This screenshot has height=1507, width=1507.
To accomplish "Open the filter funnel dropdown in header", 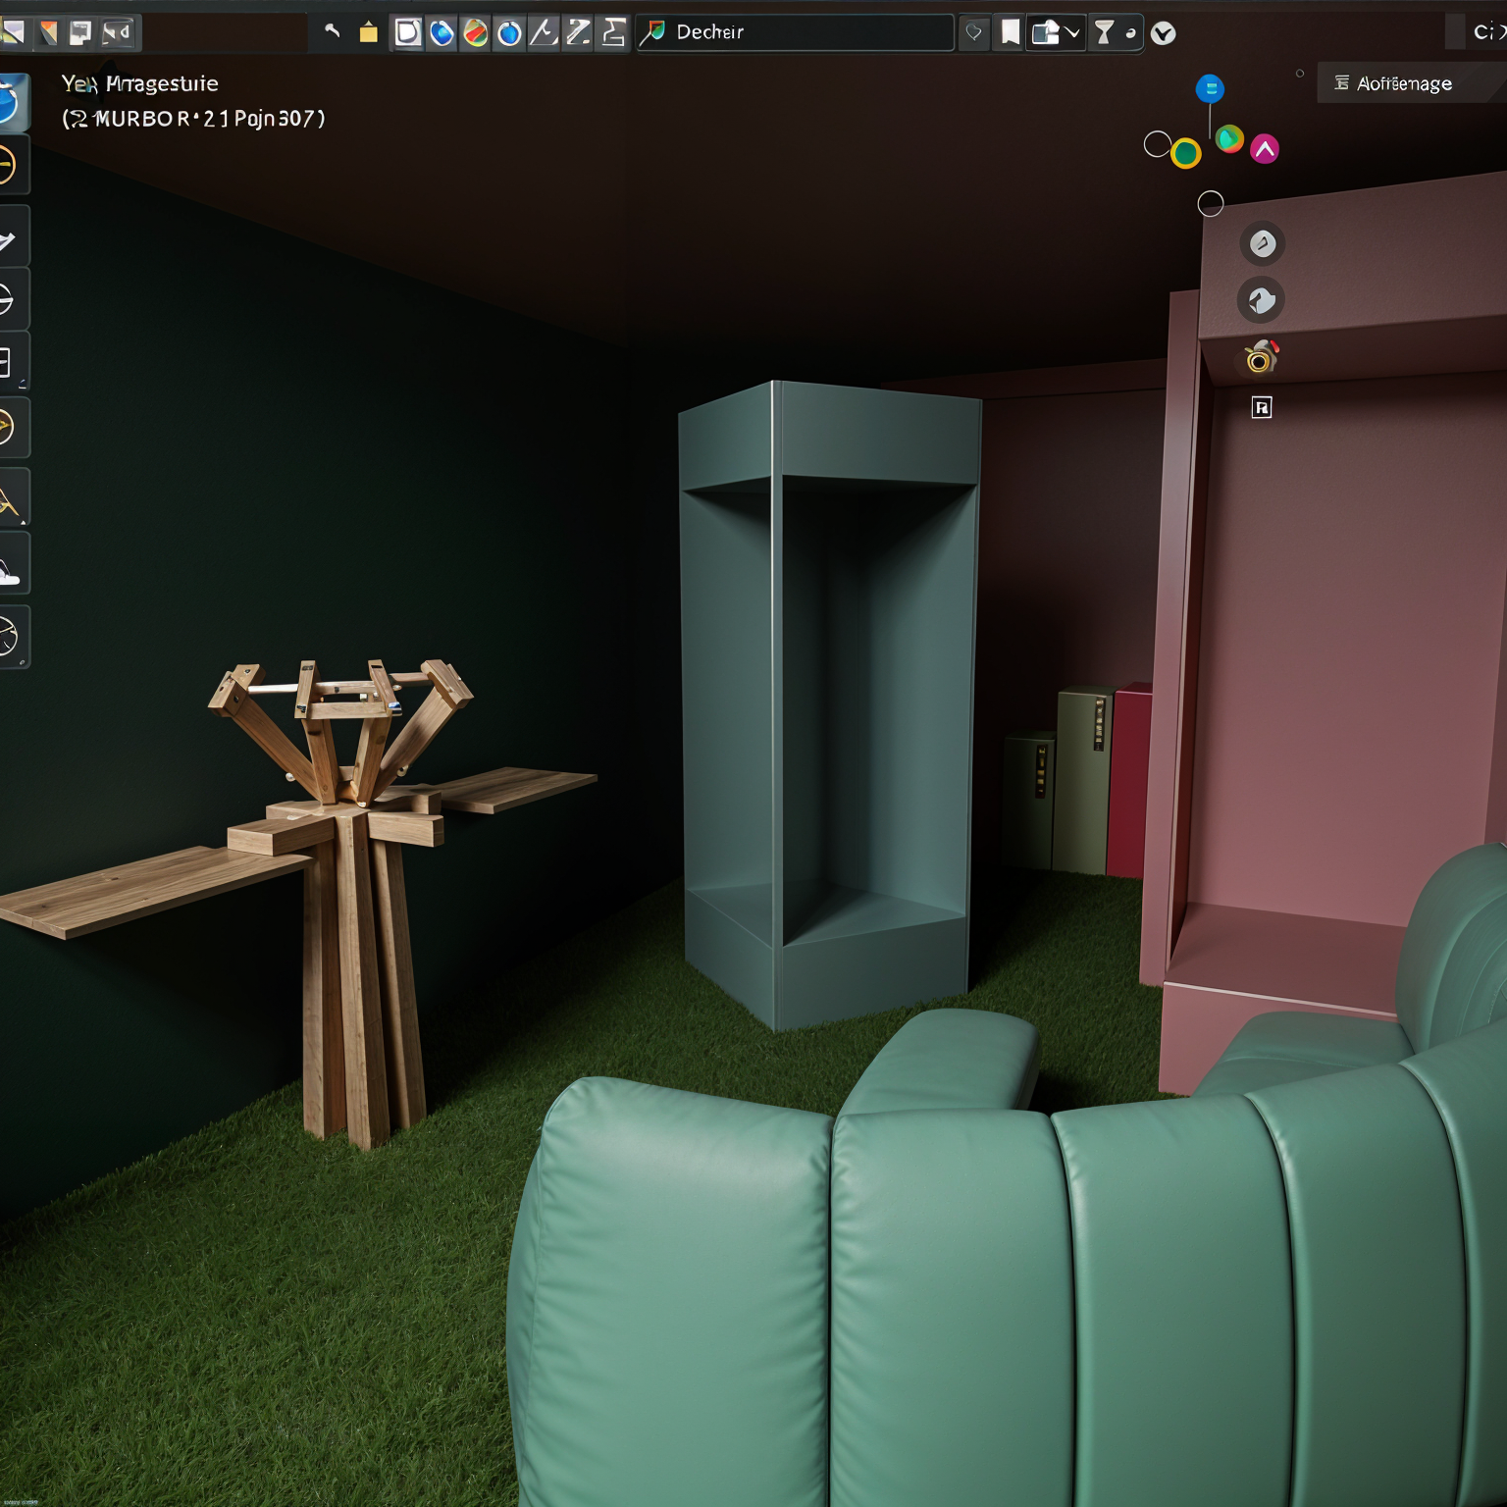I will point(1104,33).
